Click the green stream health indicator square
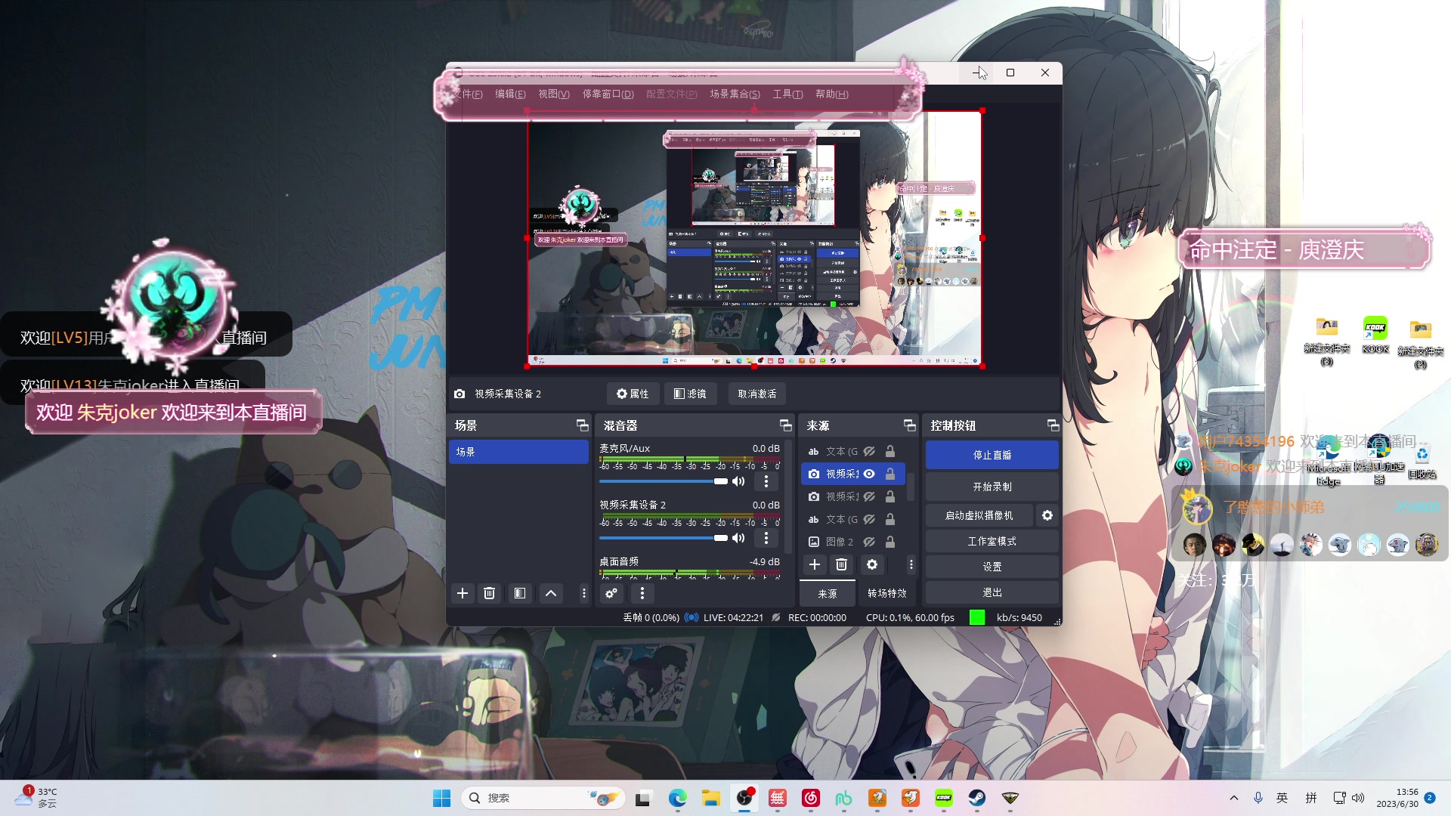Image resolution: width=1451 pixels, height=816 pixels. 977,617
